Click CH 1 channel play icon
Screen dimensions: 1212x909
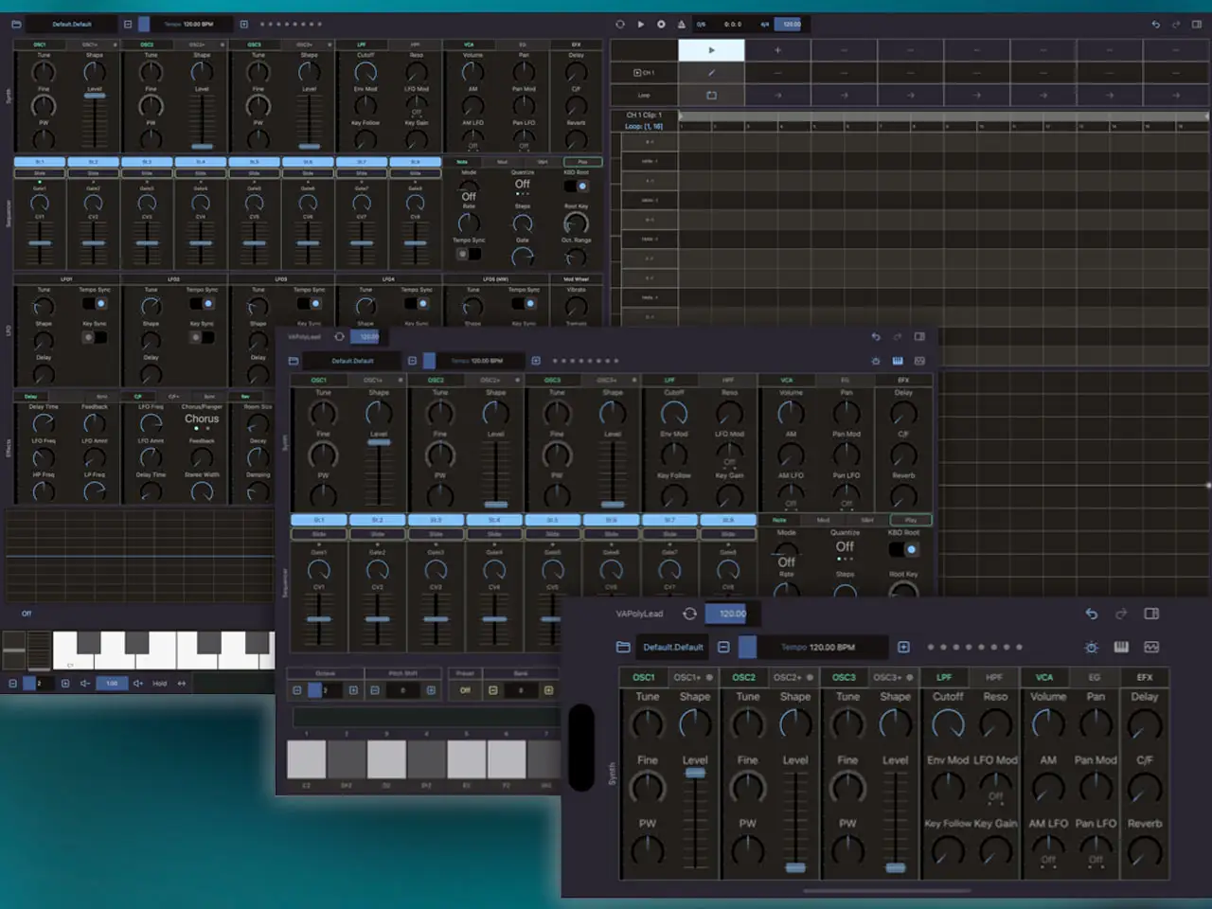[638, 72]
